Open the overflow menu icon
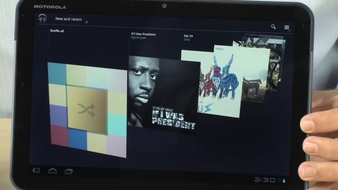 click(287, 27)
